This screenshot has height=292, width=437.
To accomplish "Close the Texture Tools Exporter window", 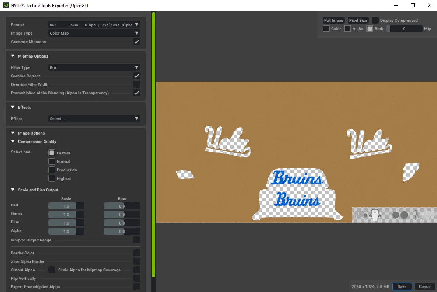I will click(x=430, y=5).
